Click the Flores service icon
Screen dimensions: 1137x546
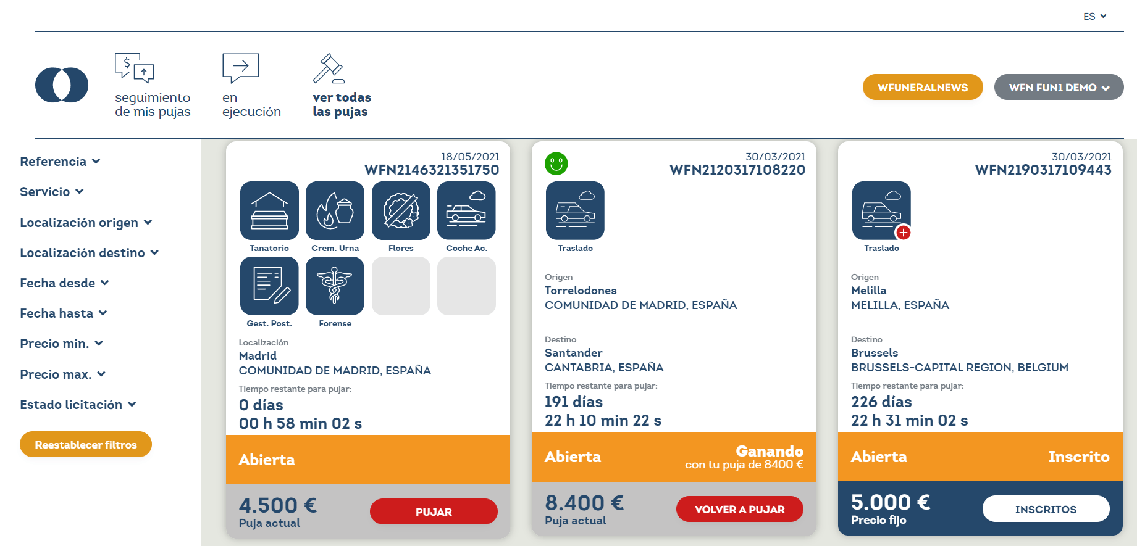[x=401, y=210]
